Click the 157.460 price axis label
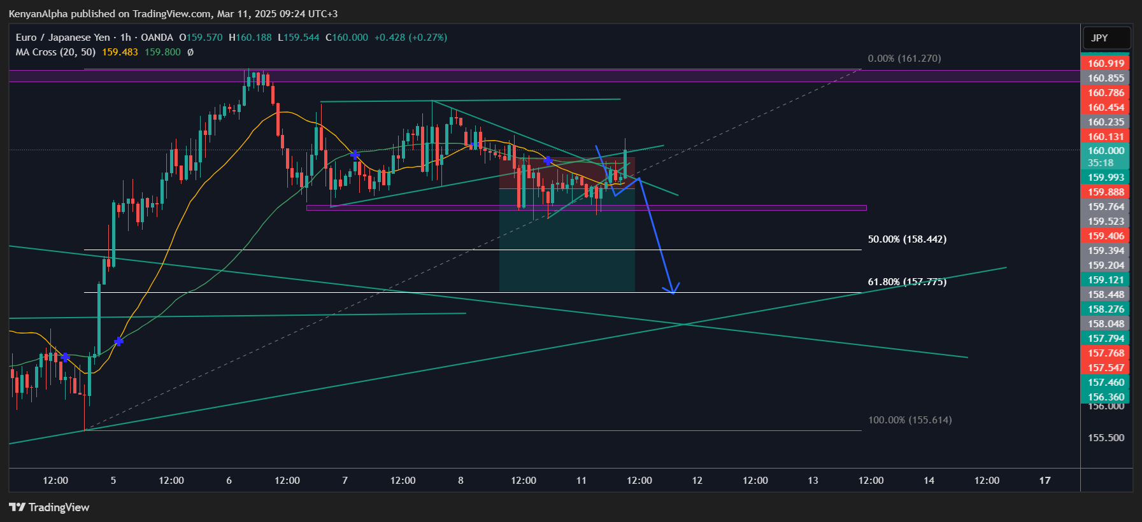Viewport: 1142px width, 522px height. pyautogui.click(x=1106, y=383)
